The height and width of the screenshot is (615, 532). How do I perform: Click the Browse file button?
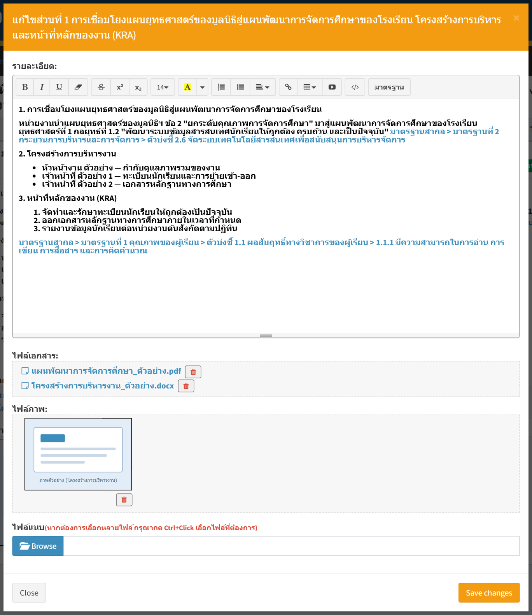(38, 546)
